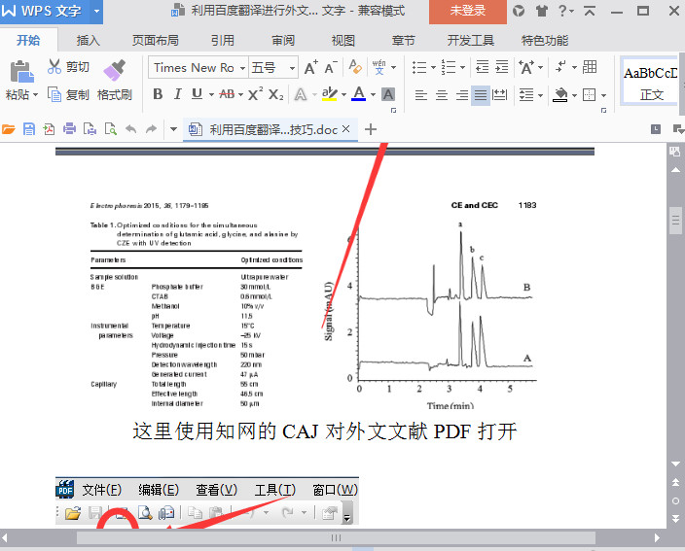685x551 pixels.
Task: Click the horizontal scrollbar at the bottom
Action: (x=336, y=537)
